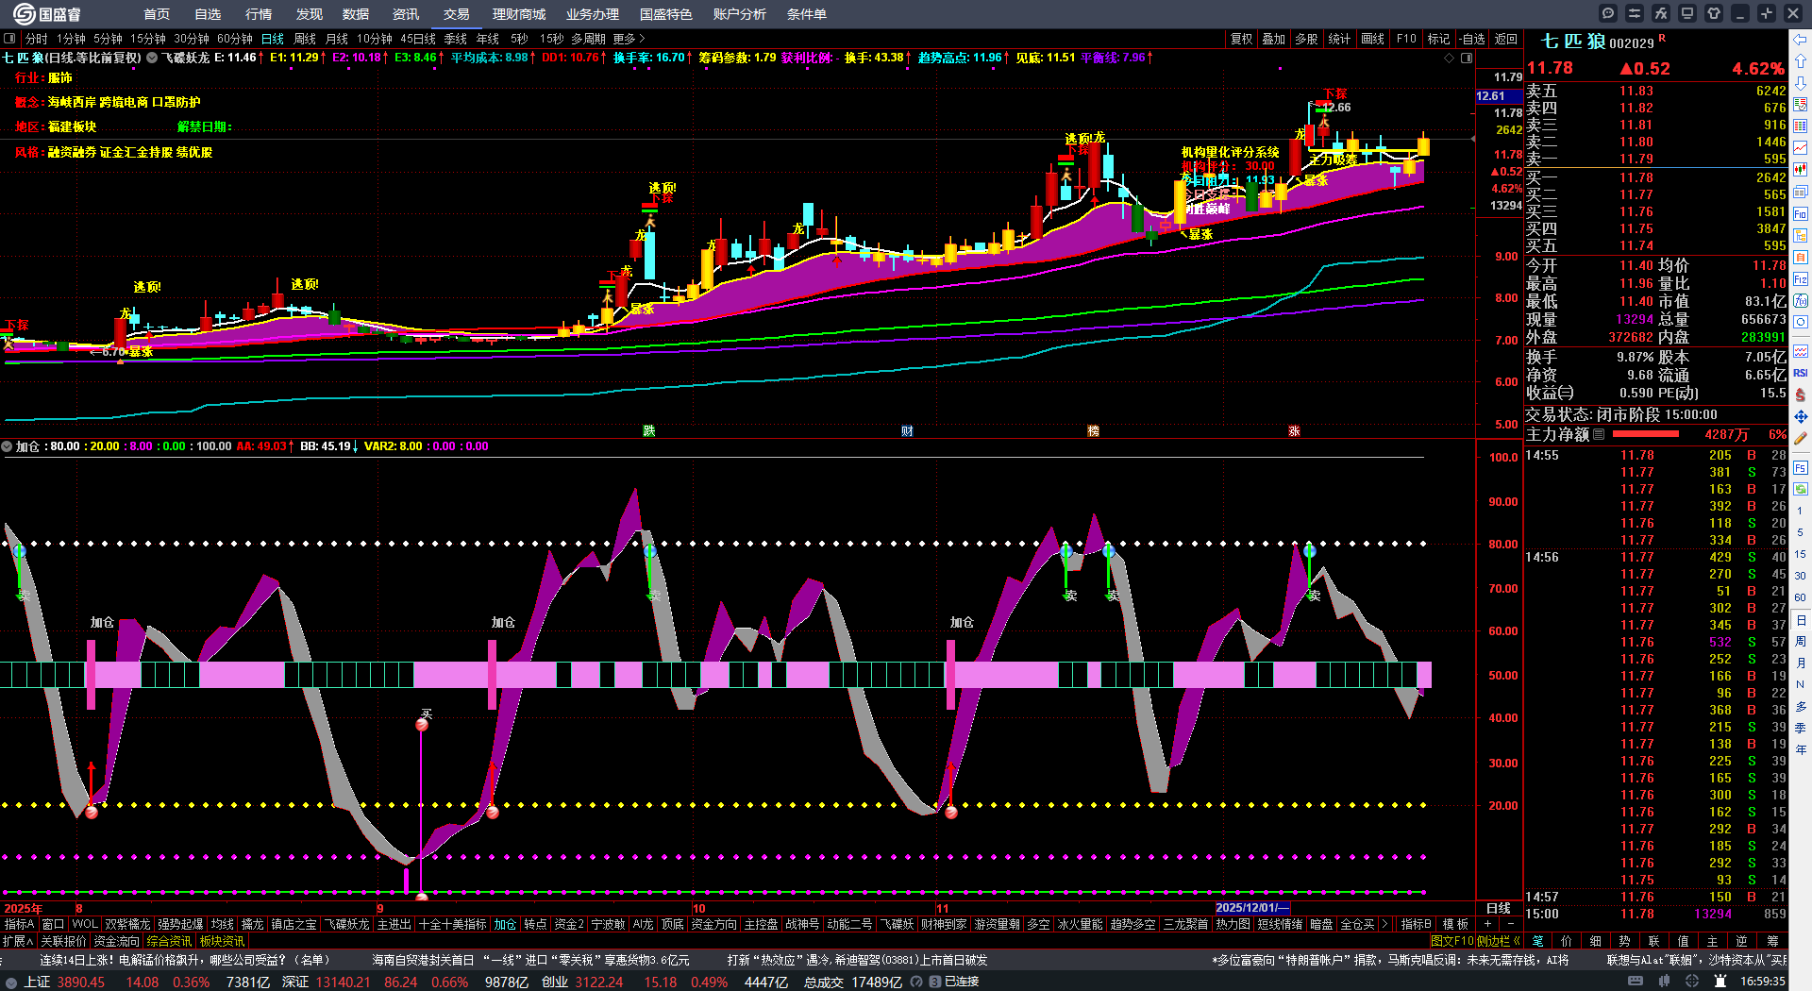Click the screen layout icon in title bar
Viewport: 1812px width, 991px height.
pos(1687,13)
